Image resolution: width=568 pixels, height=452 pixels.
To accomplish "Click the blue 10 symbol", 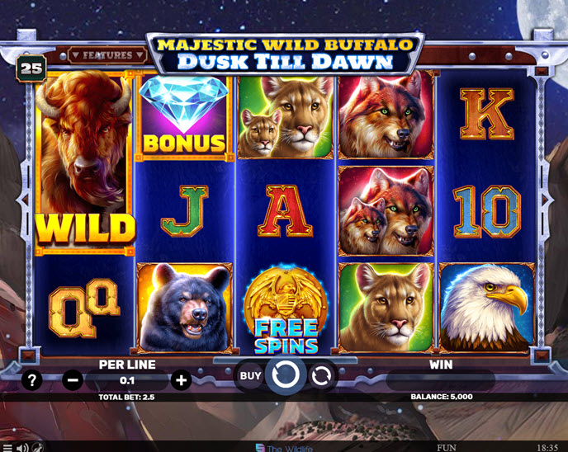I will 486,211.
